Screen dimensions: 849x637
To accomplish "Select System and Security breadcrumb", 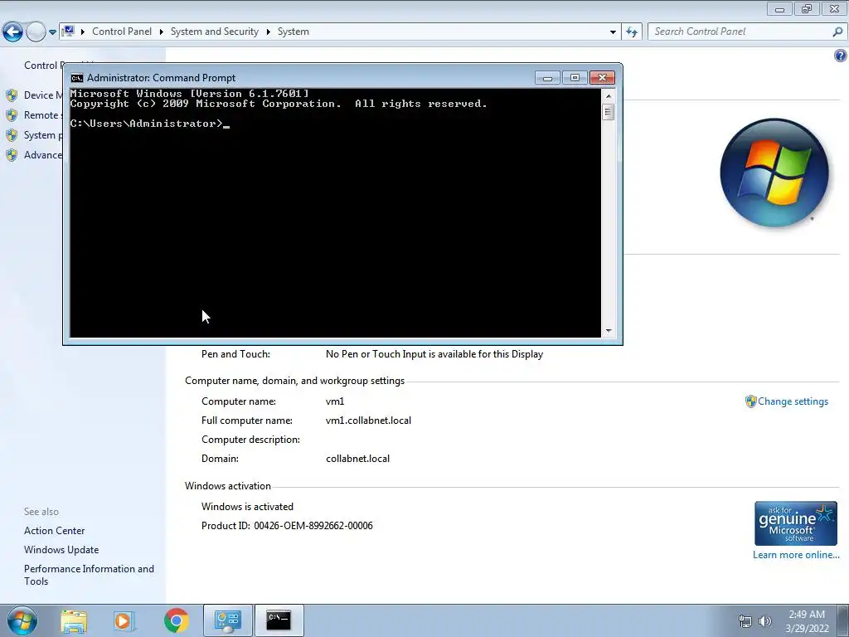I will point(215,32).
